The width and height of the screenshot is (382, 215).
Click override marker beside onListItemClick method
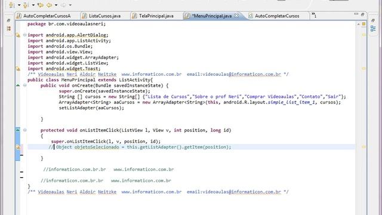pos(18,130)
